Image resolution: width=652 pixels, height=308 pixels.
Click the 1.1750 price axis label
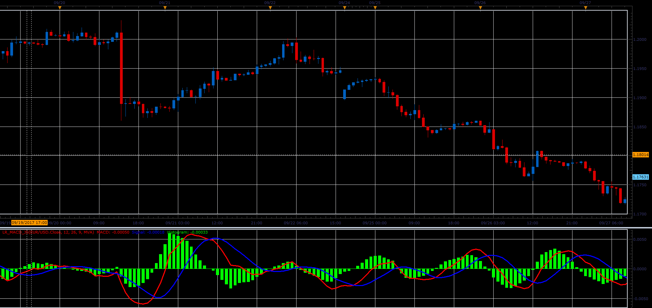(x=640, y=185)
